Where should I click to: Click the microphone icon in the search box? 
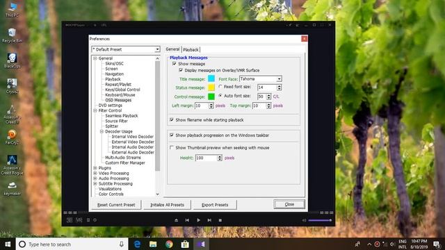click(122, 244)
